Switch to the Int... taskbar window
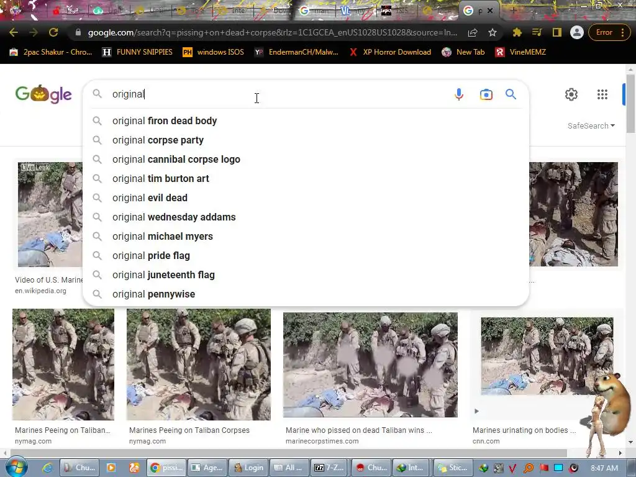This screenshot has height=477, width=636. [x=412, y=468]
